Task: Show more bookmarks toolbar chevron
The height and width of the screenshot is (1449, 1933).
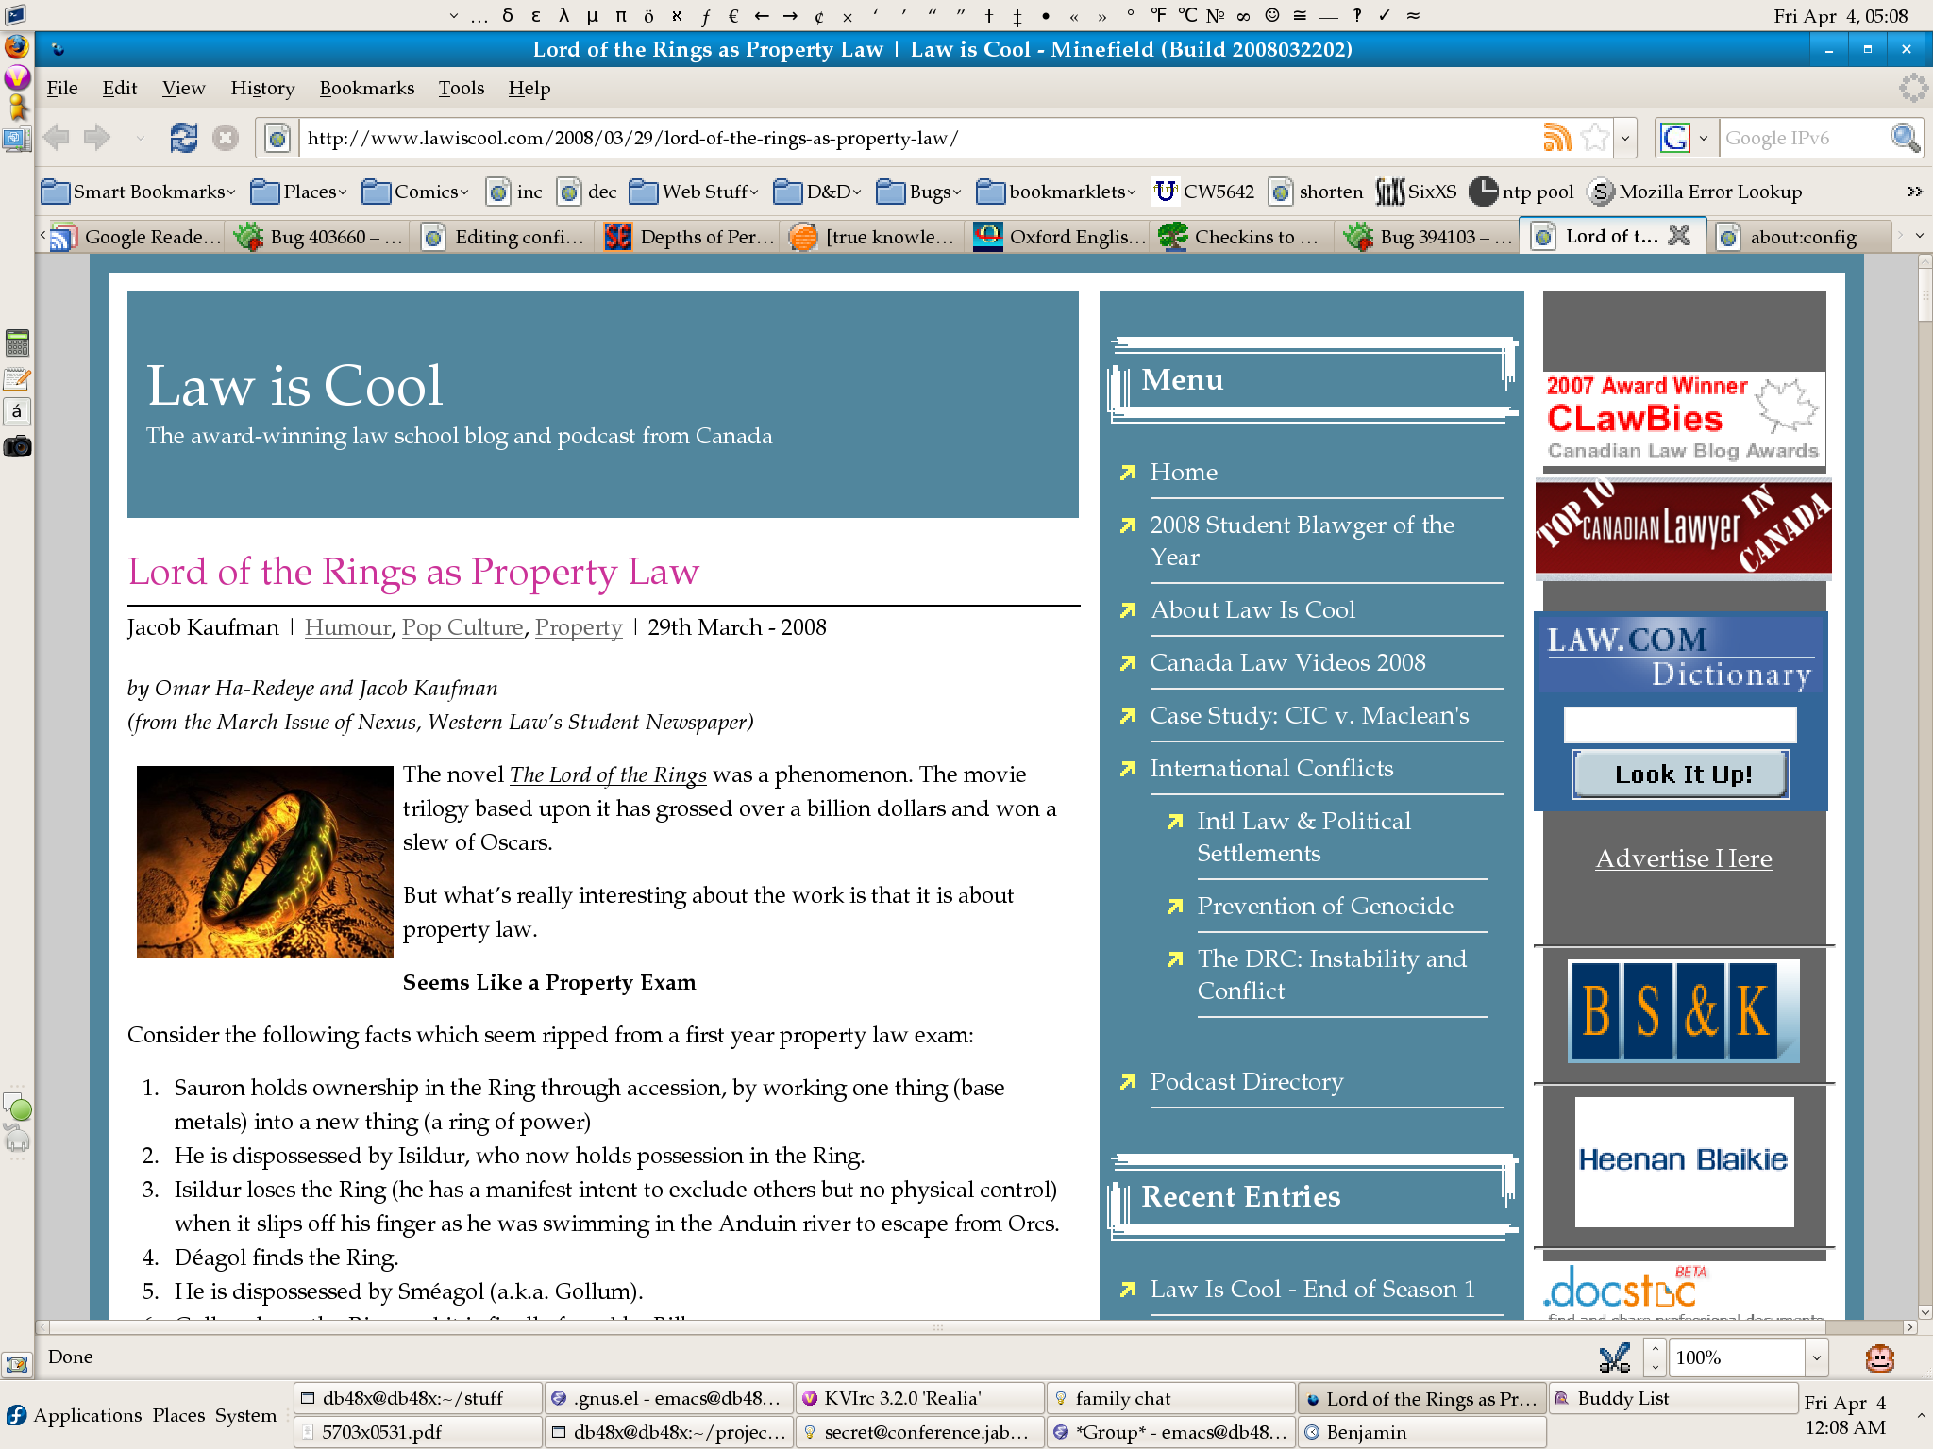Action: [x=1914, y=192]
